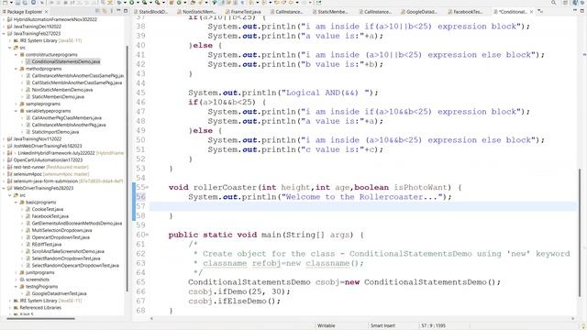Click the Open Perspective icon in top-right toolbar
Viewport: 587px width, 330px height.
565,3
